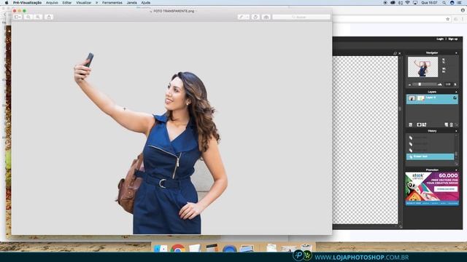Viewport: 467px width, 262px height.
Task: Open the Visualizar menu
Action: click(83, 3)
